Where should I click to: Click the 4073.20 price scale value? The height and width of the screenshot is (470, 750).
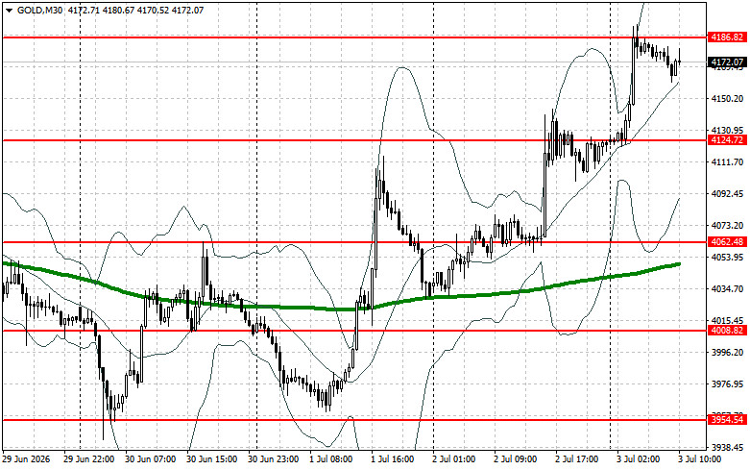pyautogui.click(x=727, y=226)
